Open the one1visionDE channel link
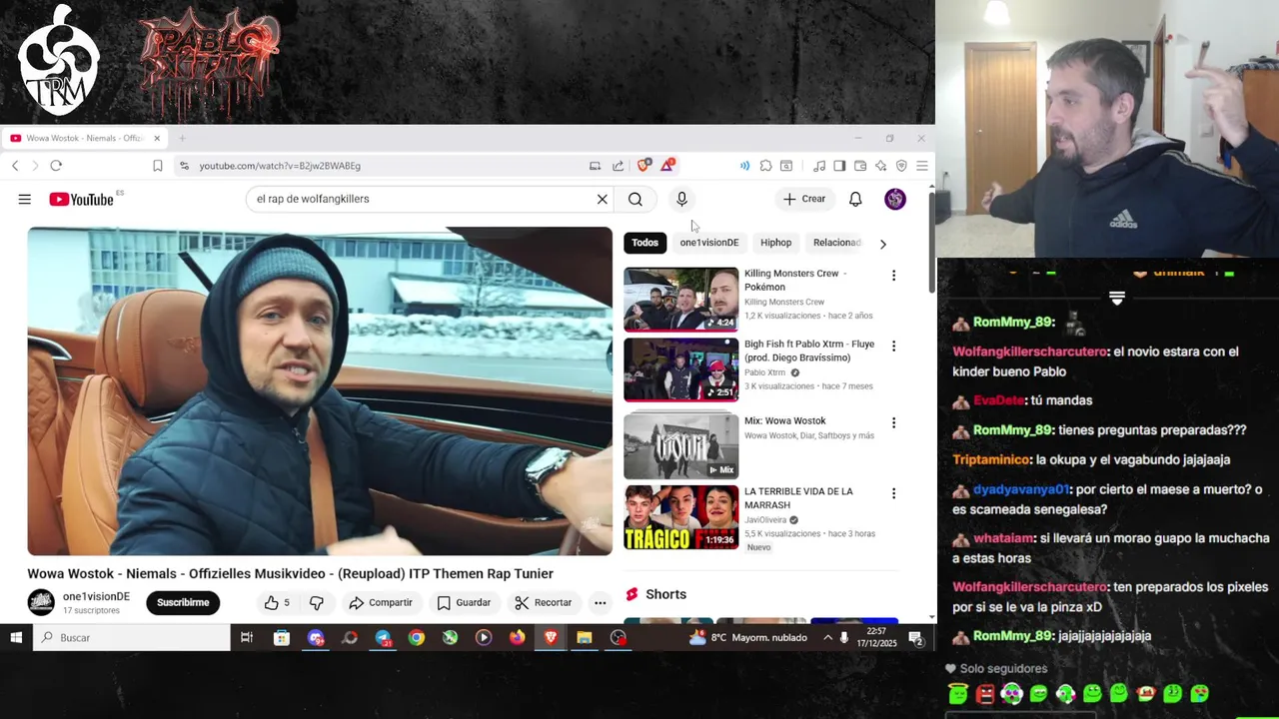 click(x=96, y=596)
